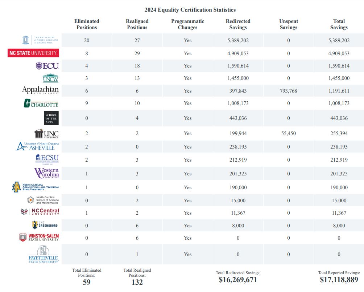This screenshot has width=364, height=292.
Task: Click the UNC Greensboro logo
Action: (x=45, y=225)
